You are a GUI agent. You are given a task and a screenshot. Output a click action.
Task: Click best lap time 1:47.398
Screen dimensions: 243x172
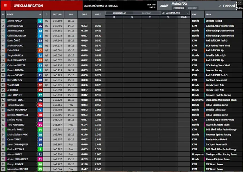click(x=57, y=21)
